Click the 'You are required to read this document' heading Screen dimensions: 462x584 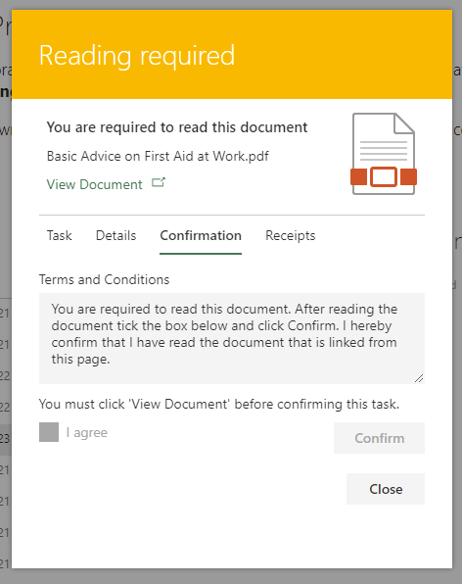177,127
